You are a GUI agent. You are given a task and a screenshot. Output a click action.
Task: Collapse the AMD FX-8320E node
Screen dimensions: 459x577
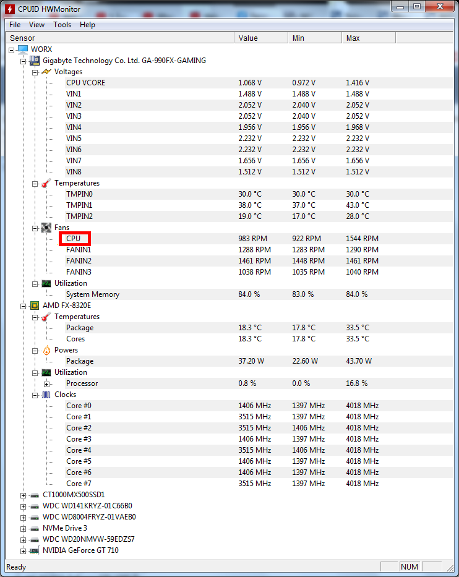click(x=23, y=306)
